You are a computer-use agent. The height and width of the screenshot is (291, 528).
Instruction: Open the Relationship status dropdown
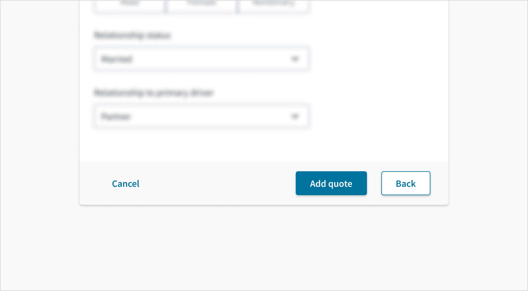201,59
